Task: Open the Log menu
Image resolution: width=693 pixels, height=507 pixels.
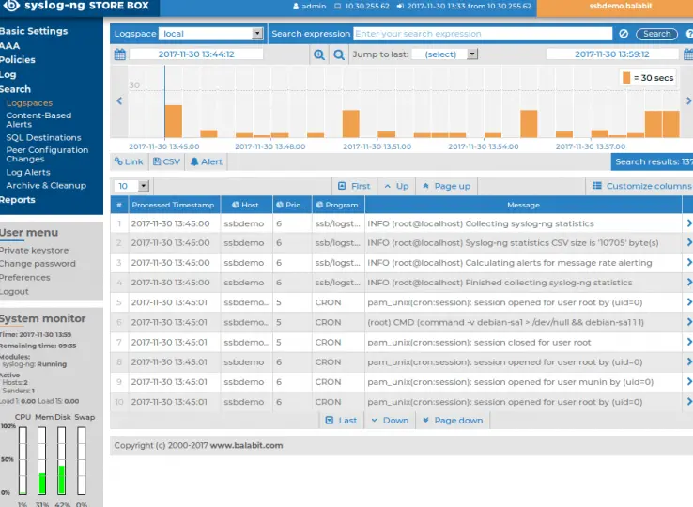Action: [8, 75]
